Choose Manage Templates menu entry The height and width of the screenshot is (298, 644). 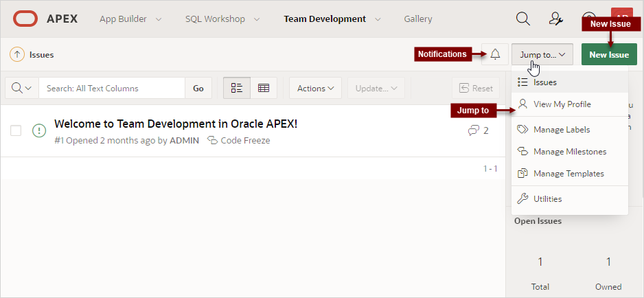tap(570, 174)
